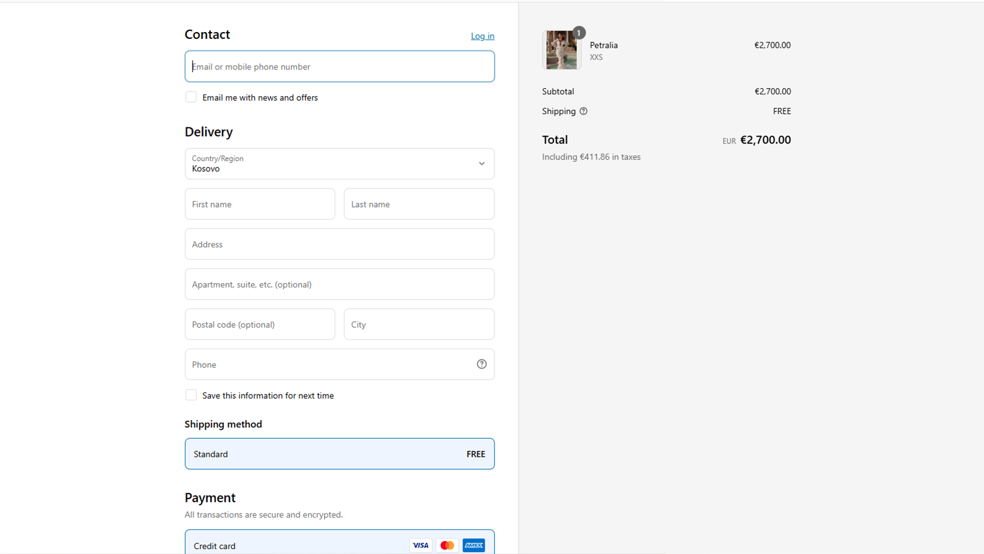Viewport: 984px width, 554px height.
Task: Open the Petralia product thumbnail
Action: point(561,50)
